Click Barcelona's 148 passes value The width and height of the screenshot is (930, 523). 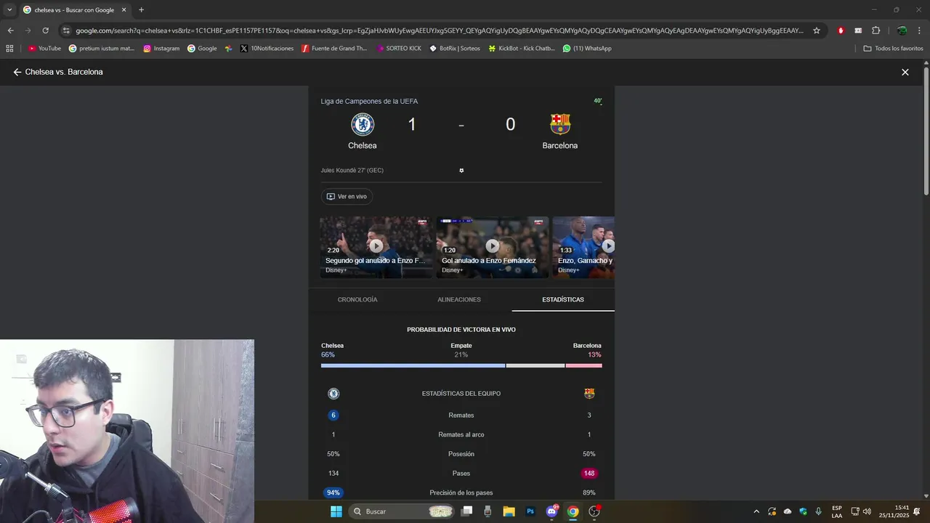[x=589, y=474]
